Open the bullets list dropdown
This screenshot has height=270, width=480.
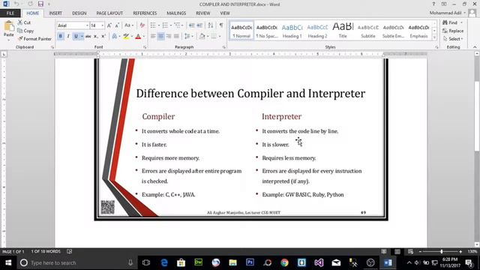tap(159, 25)
